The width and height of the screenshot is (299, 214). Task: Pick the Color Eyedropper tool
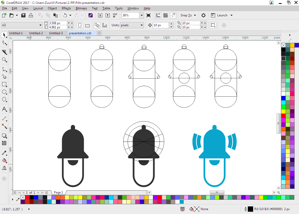point(4,153)
